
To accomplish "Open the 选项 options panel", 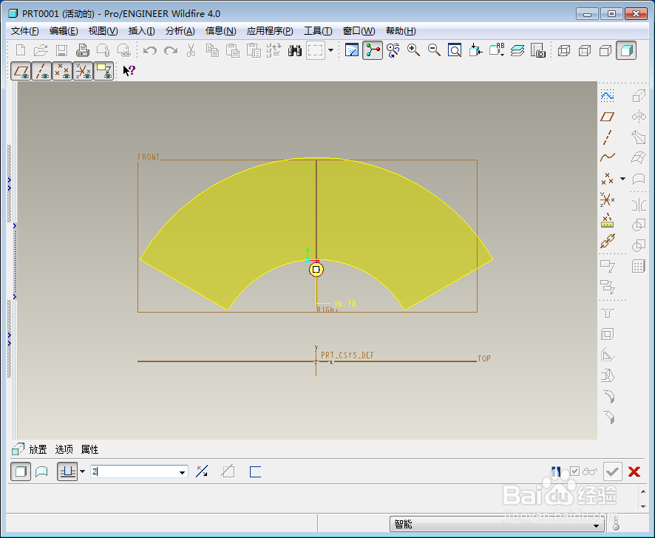I will click(64, 449).
